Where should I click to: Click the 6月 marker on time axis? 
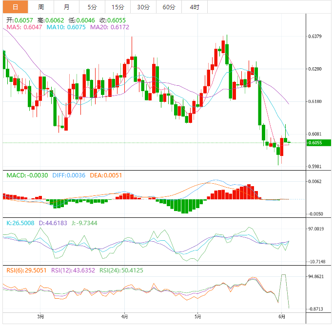click(x=282, y=316)
